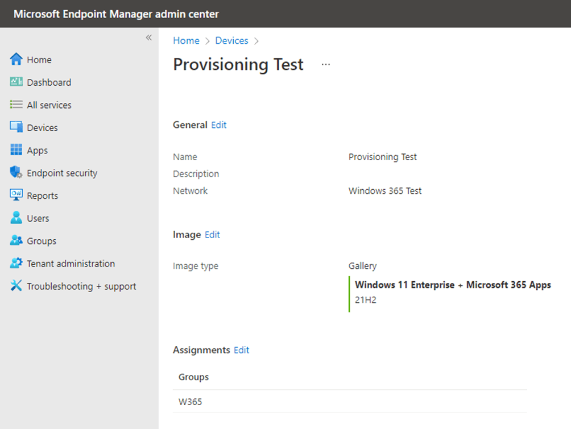Open All services in the sidebar
This screenshot has height=429, width=571.
point(49,105)
